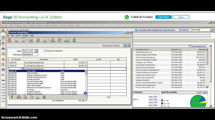Click the Copy toolbar icon
This screenshot has width=215, height=120.
pos(45,40)
